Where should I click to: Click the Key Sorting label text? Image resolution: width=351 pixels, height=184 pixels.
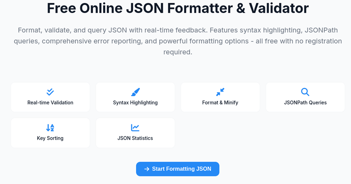coord(50,138)
